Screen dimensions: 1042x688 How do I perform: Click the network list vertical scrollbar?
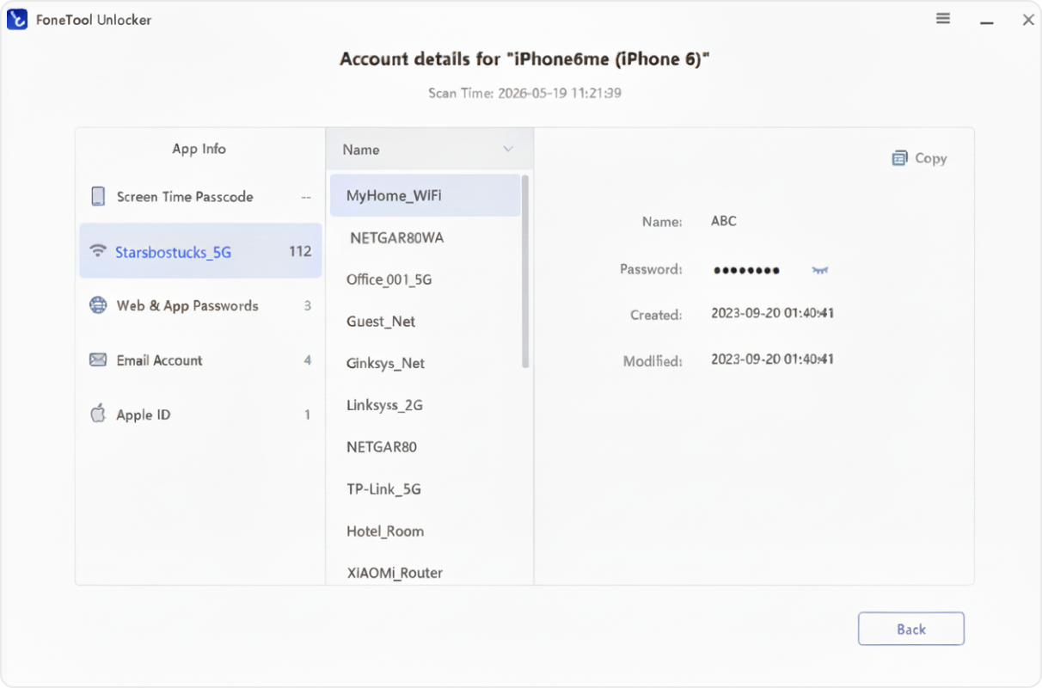(x=525, y=272)
